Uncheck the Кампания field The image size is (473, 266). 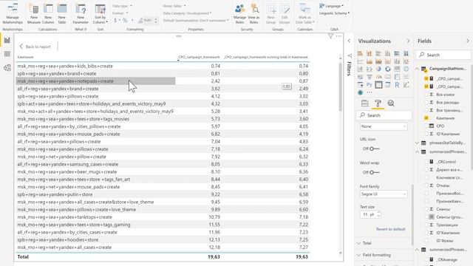pyautogui.click(x=426, y=118)
